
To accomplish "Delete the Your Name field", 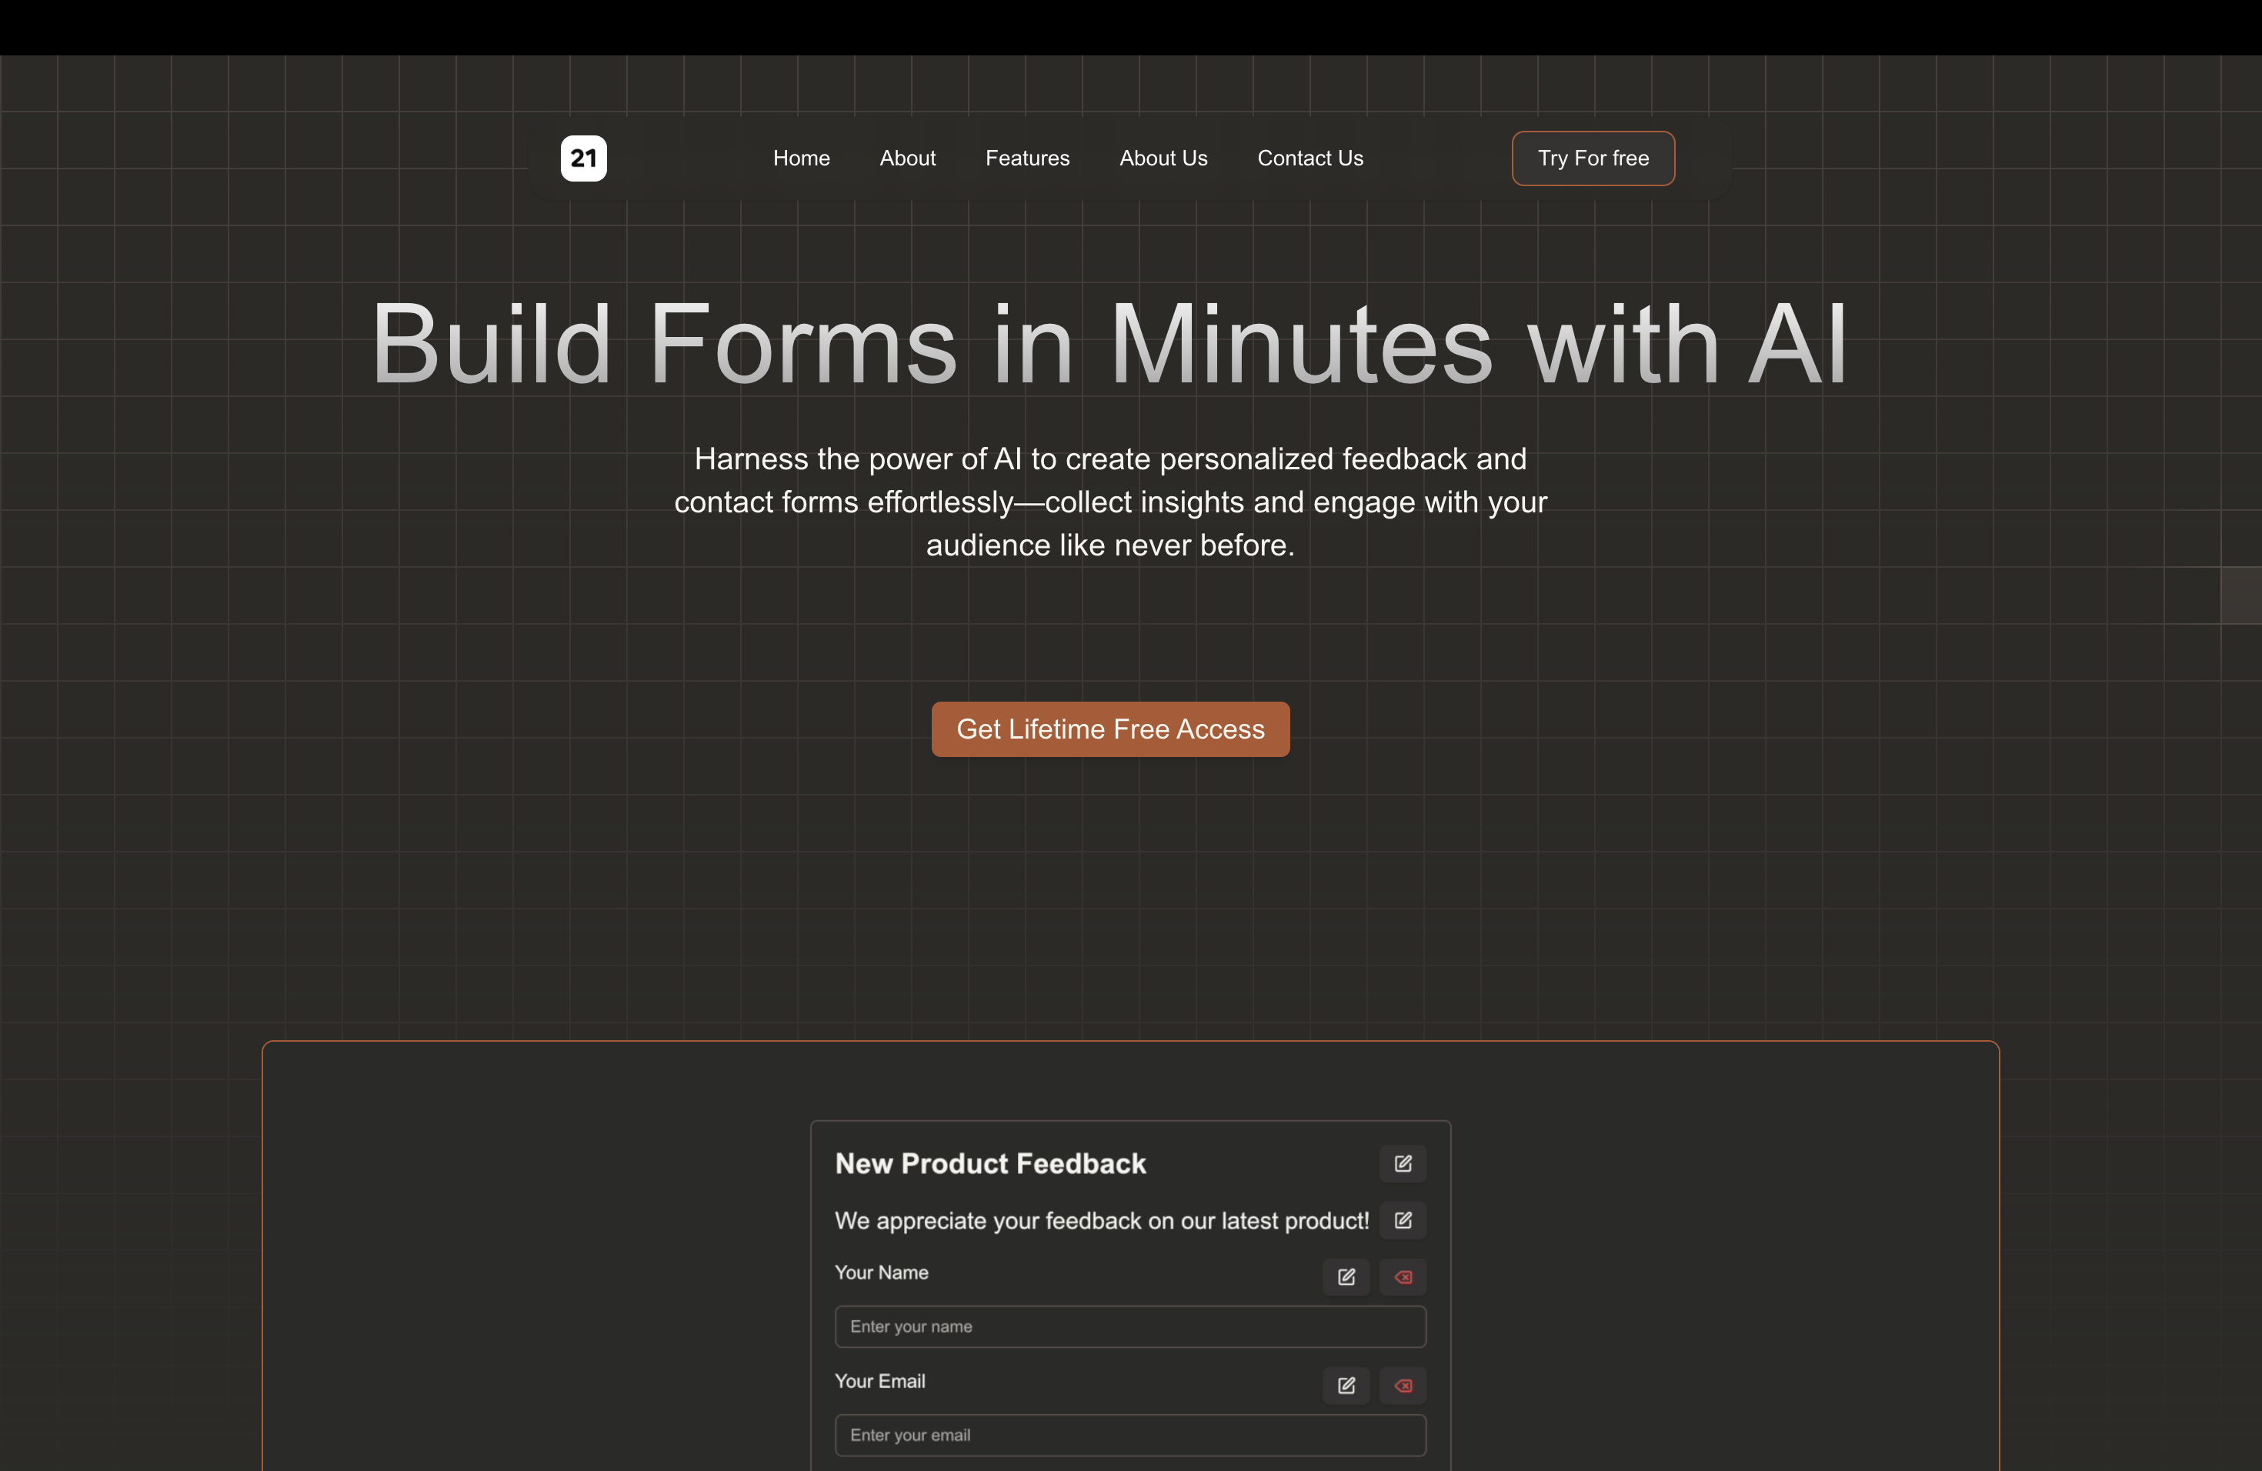I will click(1402, 1276).
